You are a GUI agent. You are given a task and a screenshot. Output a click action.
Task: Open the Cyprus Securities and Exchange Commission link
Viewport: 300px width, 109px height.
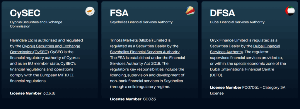pos(45,49)
